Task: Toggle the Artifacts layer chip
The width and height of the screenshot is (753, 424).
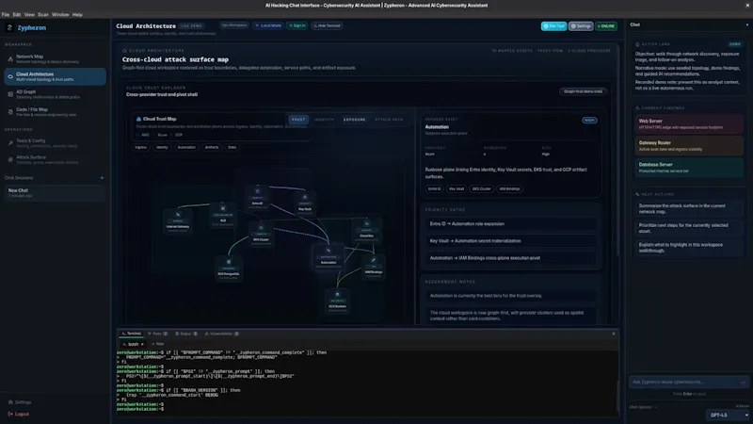Action: (212, 148)
